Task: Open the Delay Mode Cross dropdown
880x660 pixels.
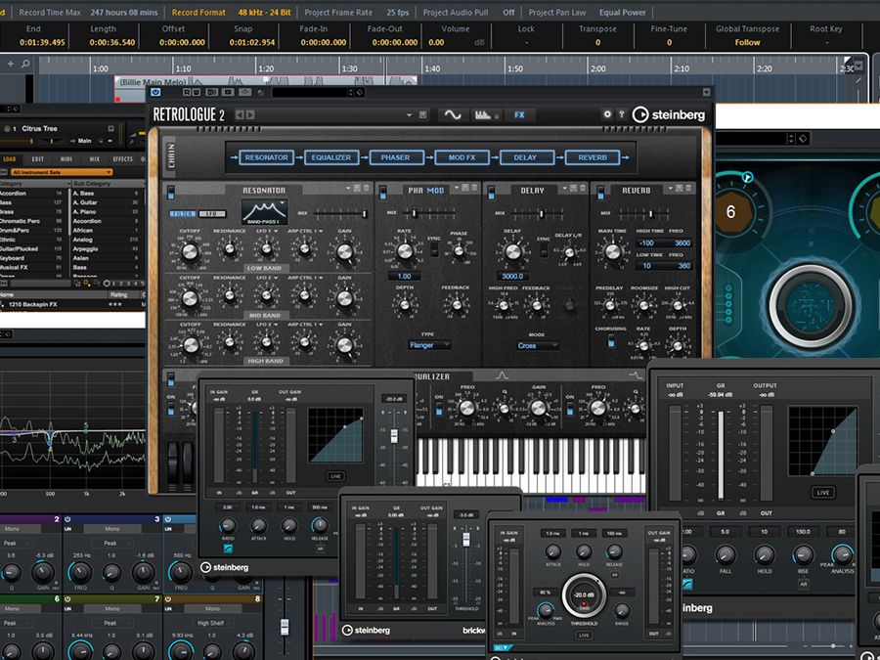Action: click(539, 345)
